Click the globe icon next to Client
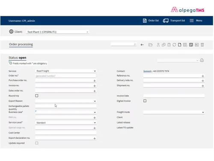The width and height of the screenshot is (214, 161). [x=11, y=31]
